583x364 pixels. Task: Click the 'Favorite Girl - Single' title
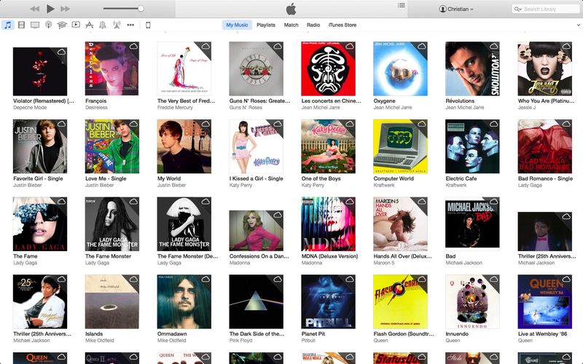38,178
